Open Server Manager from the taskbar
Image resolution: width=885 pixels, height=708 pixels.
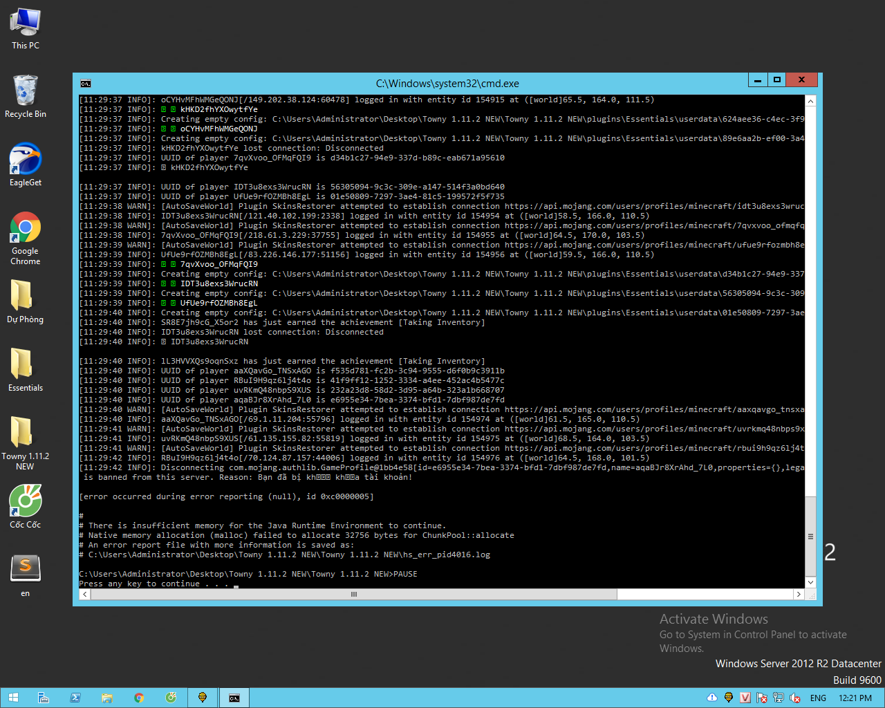coord(44,698)
